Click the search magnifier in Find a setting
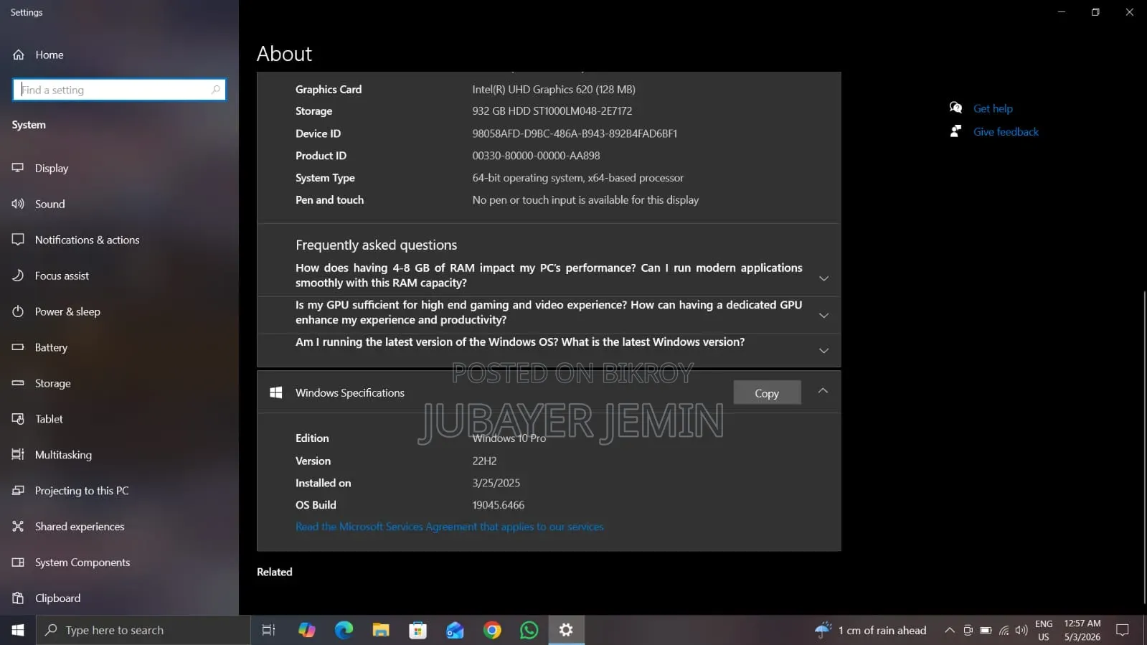 pos(215,90)
